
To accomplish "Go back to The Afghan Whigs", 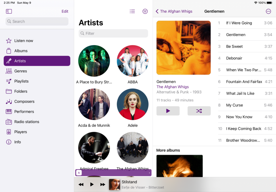I will point(174,11).
